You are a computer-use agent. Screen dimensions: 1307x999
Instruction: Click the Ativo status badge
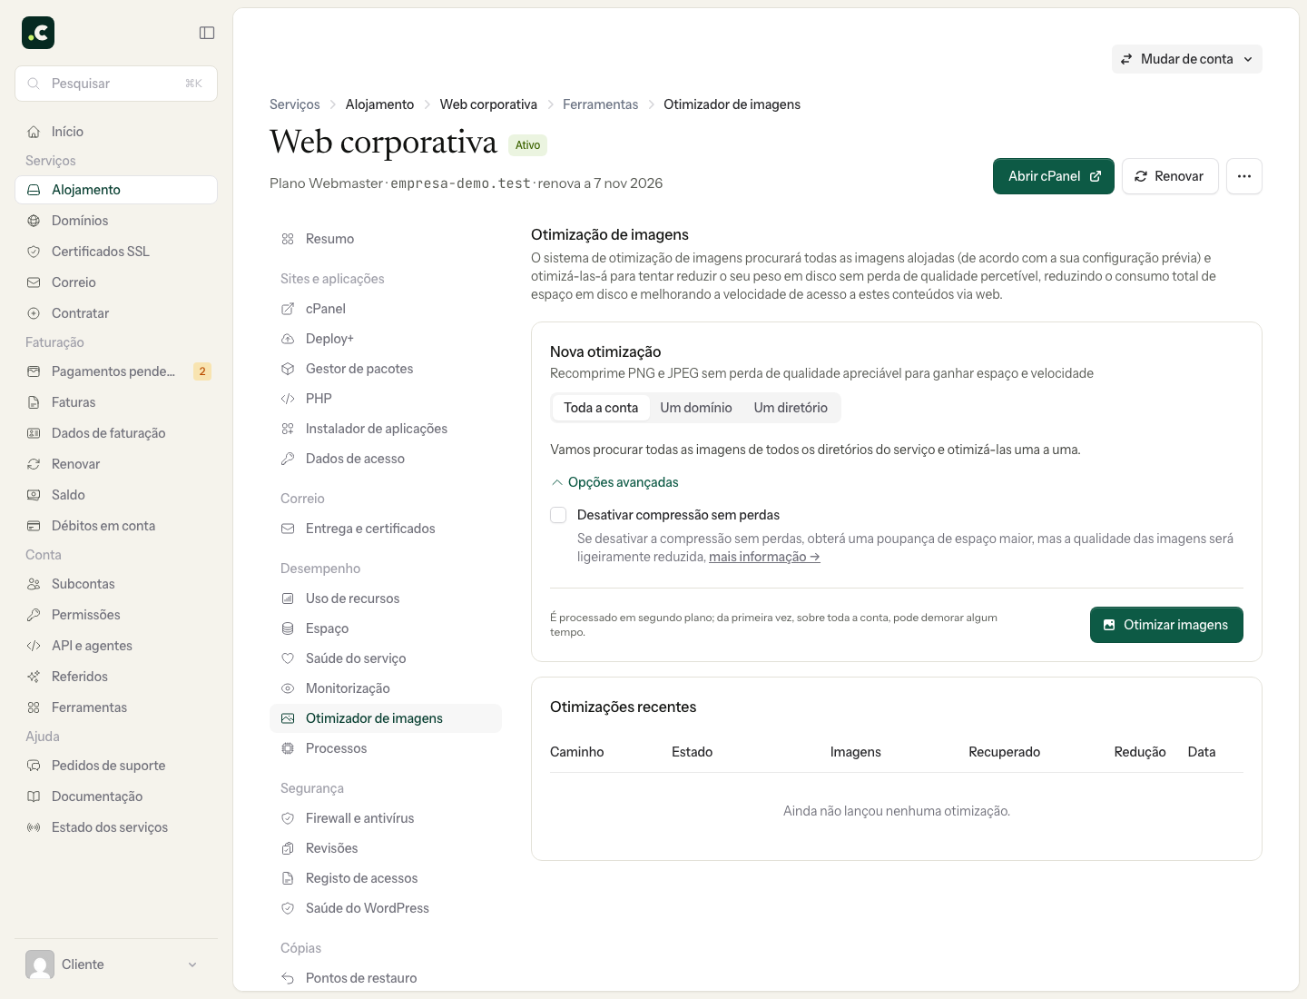527,145
